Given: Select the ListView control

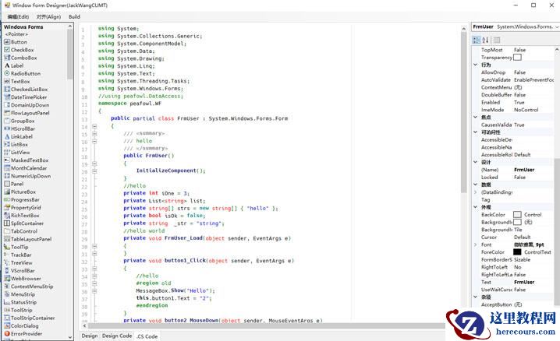Looking at the screenshot, I should [17, 152].
